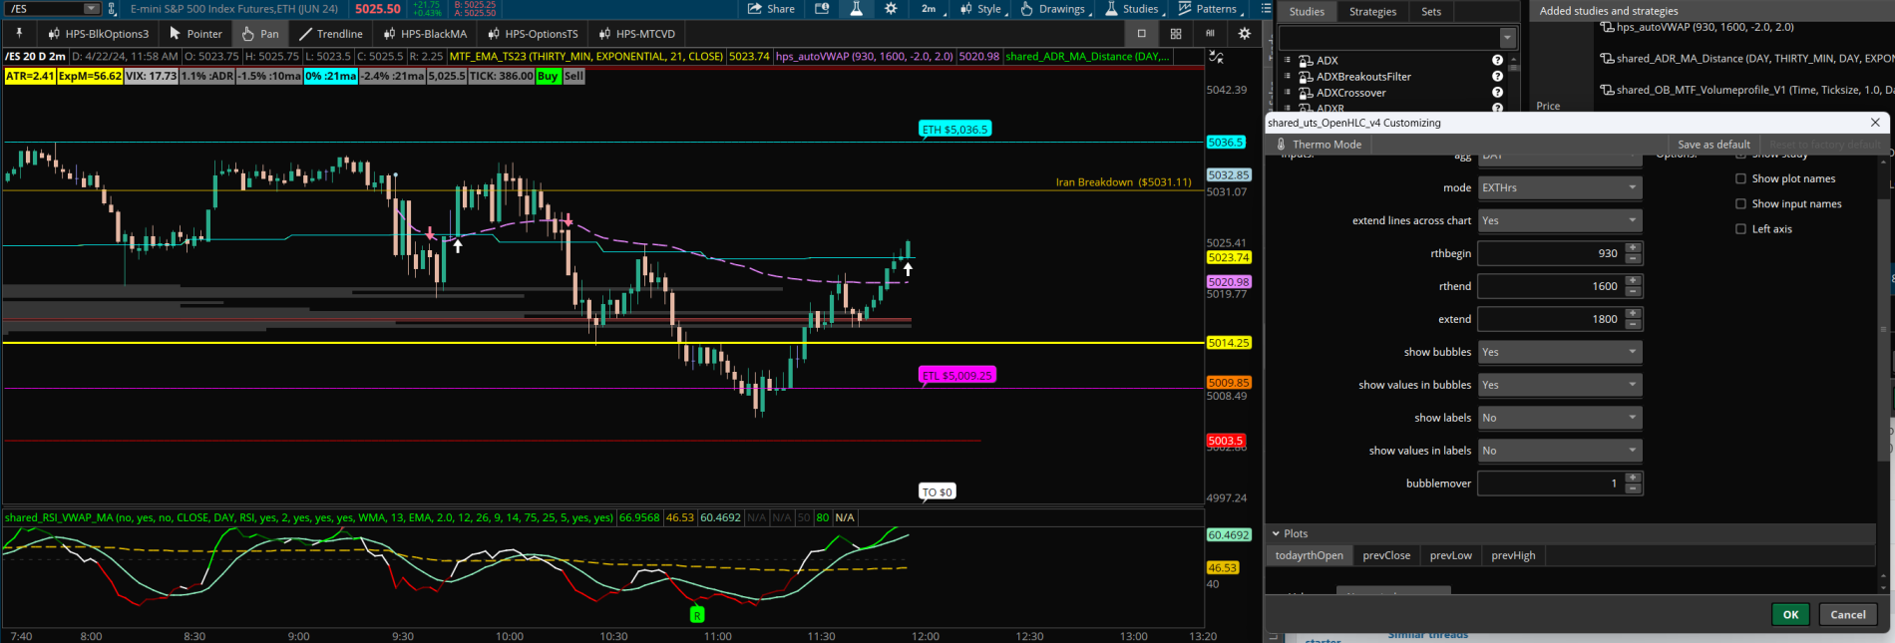Switch to the Strategies tab

pos(1372,12)
